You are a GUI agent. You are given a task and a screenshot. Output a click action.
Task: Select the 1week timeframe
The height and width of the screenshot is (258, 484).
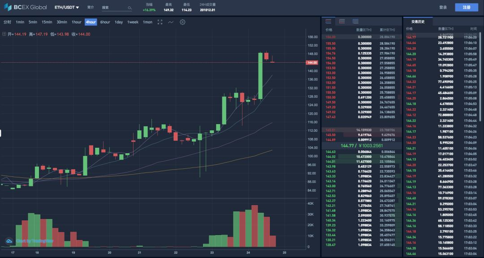point(133,22)
